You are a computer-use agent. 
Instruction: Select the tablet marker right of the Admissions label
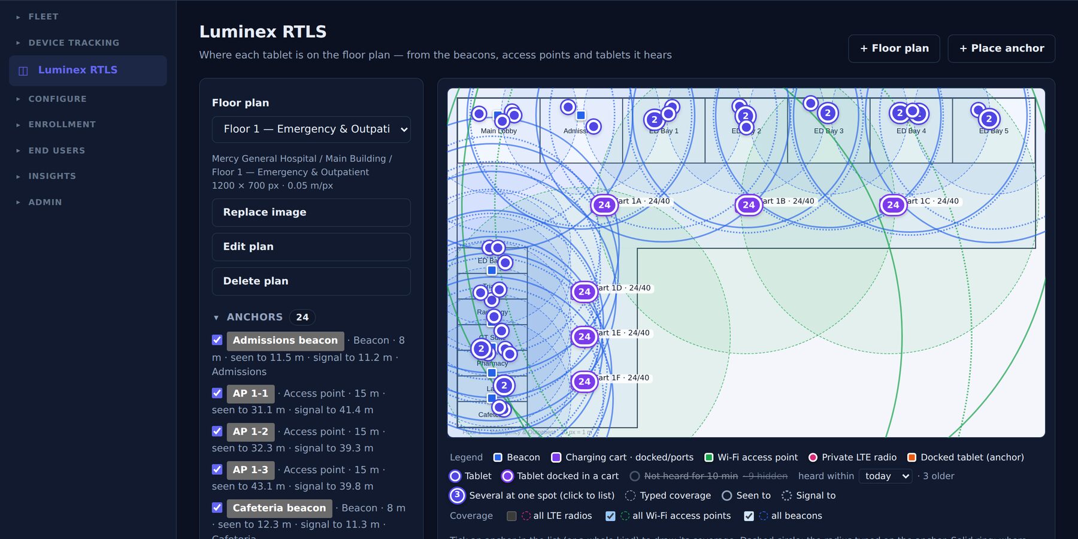click(x=593, y=126)
